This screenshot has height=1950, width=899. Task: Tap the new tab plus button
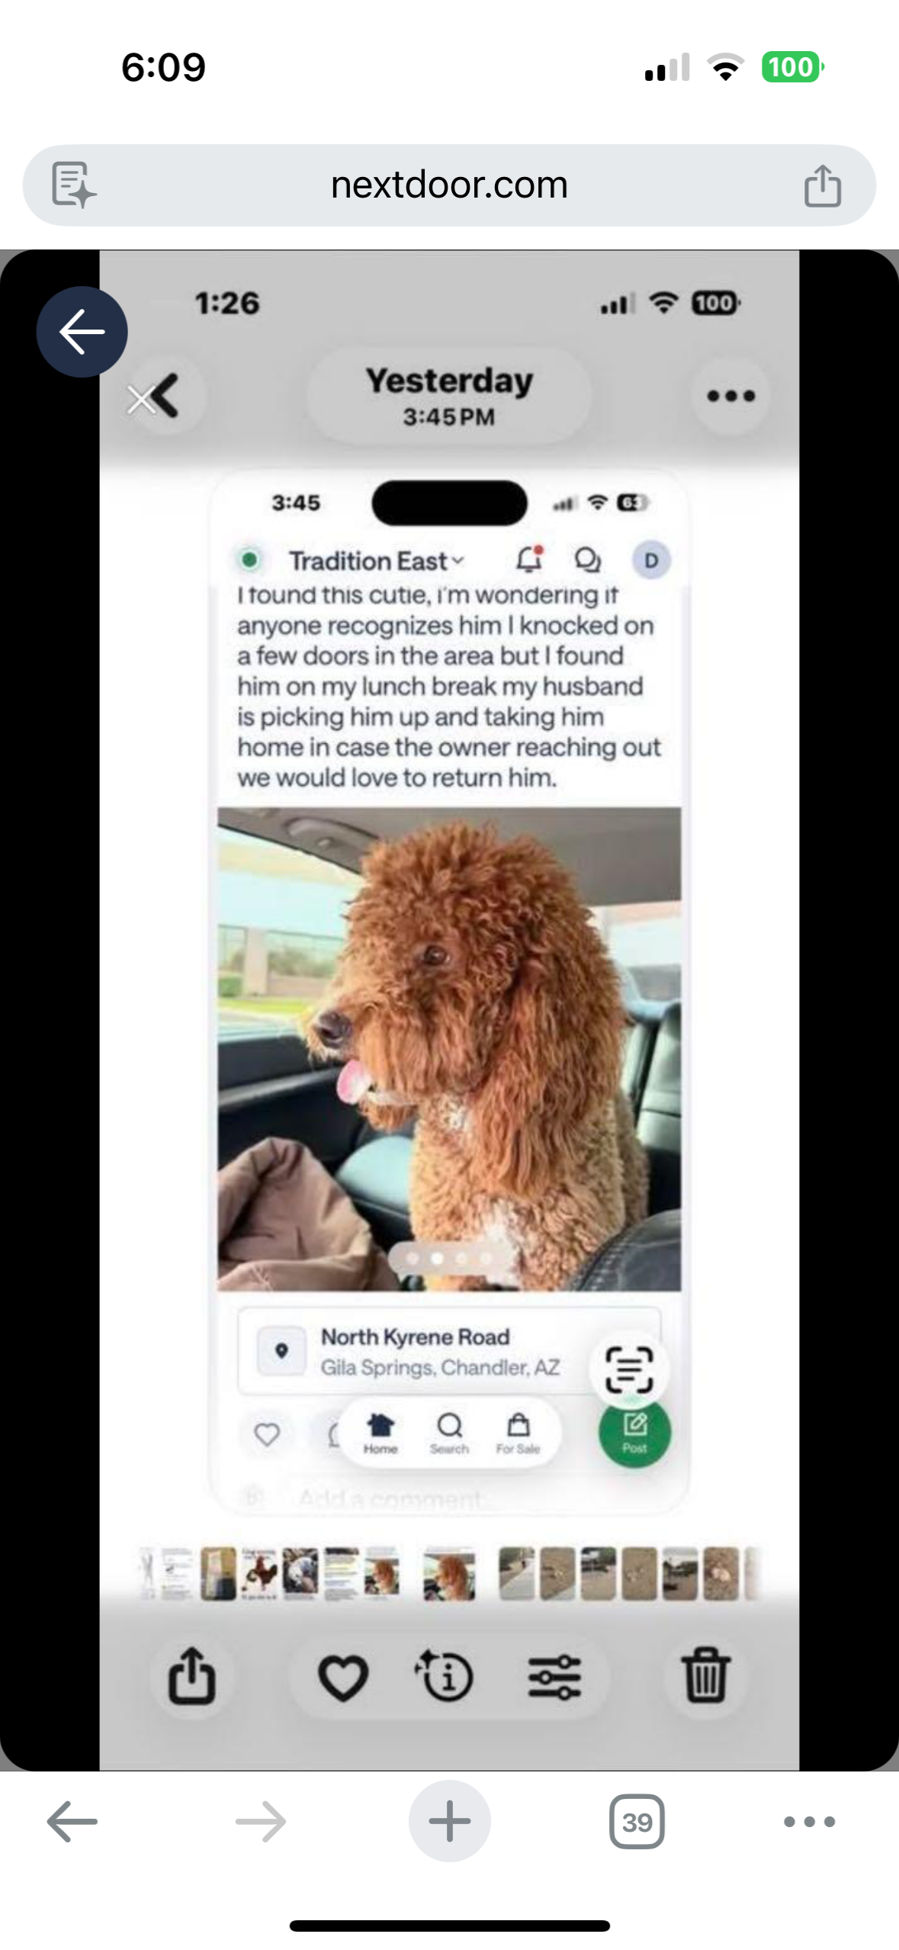point(450,1822)
